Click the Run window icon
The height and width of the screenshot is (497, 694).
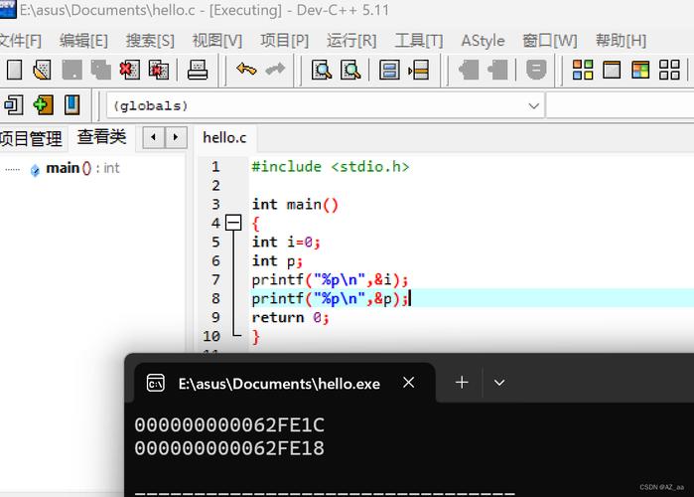612,70
